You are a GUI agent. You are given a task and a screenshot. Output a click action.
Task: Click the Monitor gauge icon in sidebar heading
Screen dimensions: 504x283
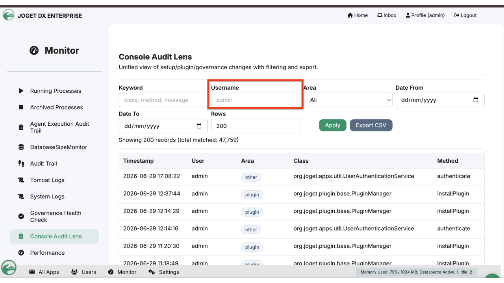click(34, 50)
